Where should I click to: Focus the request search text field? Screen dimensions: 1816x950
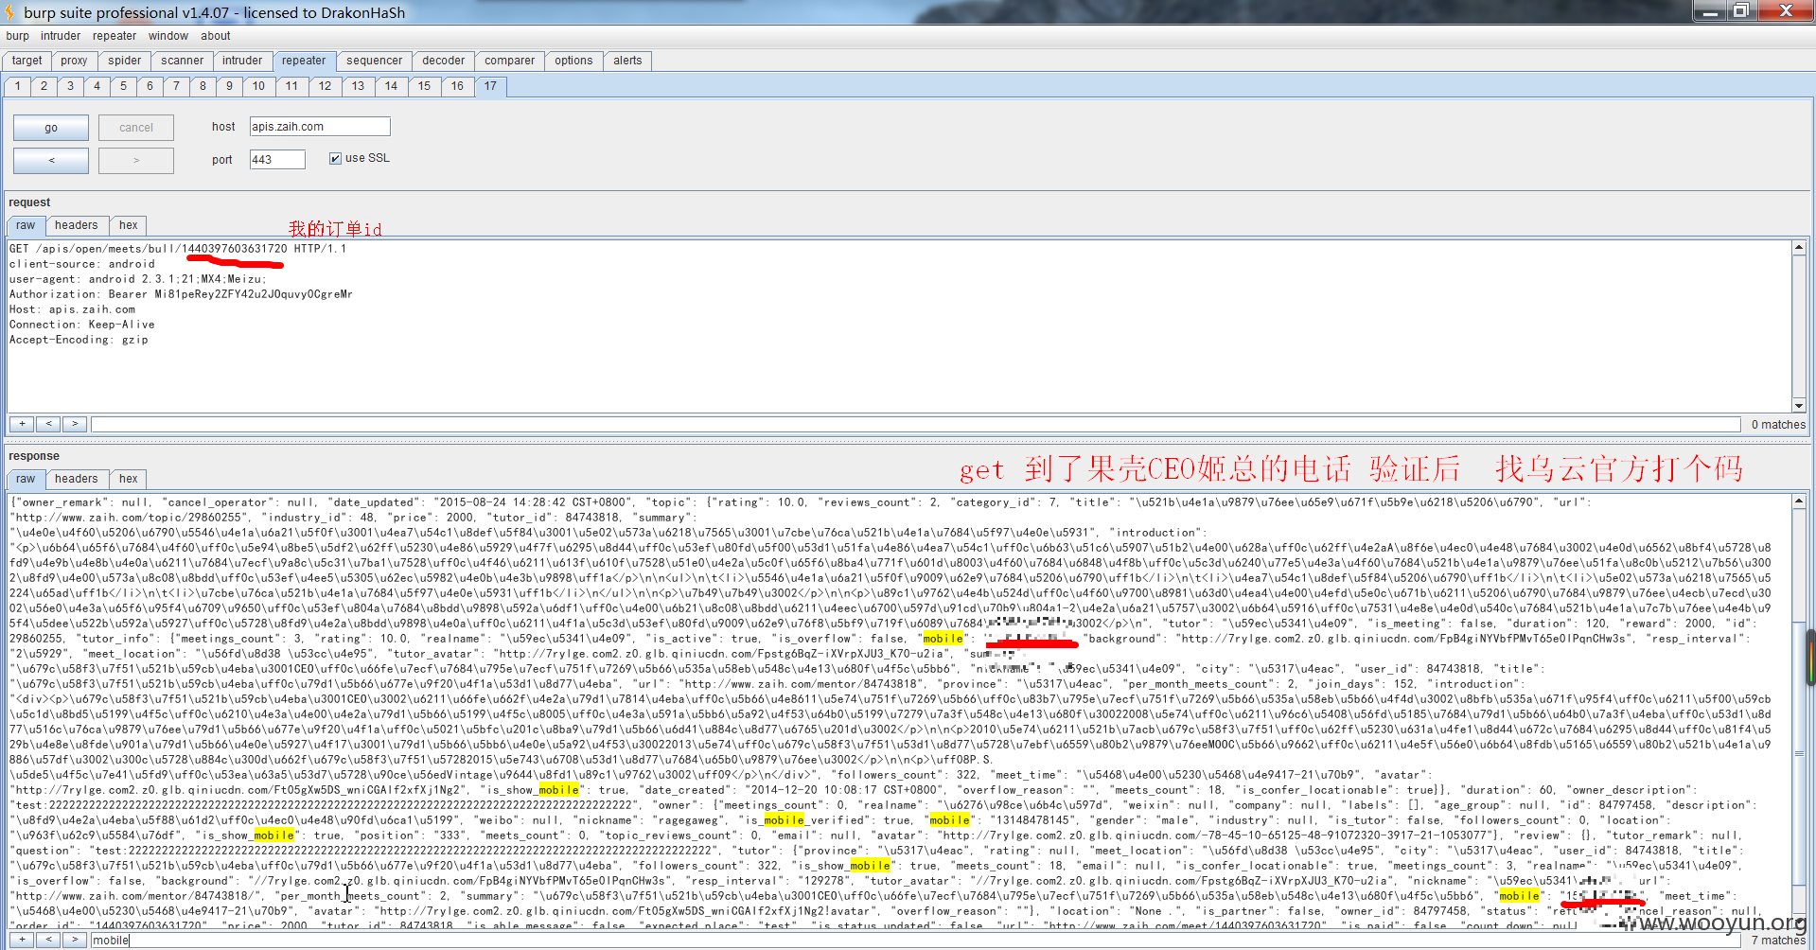click(915, 425)
